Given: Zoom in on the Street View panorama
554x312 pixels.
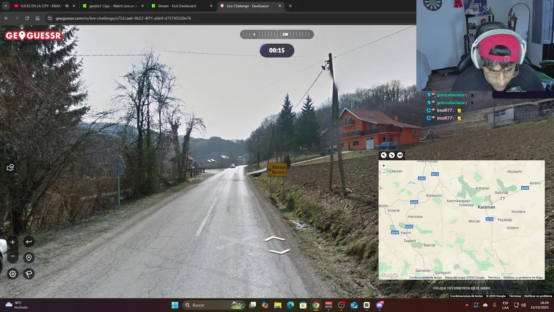Looking at the screenshot, I should tap(13, 242).
